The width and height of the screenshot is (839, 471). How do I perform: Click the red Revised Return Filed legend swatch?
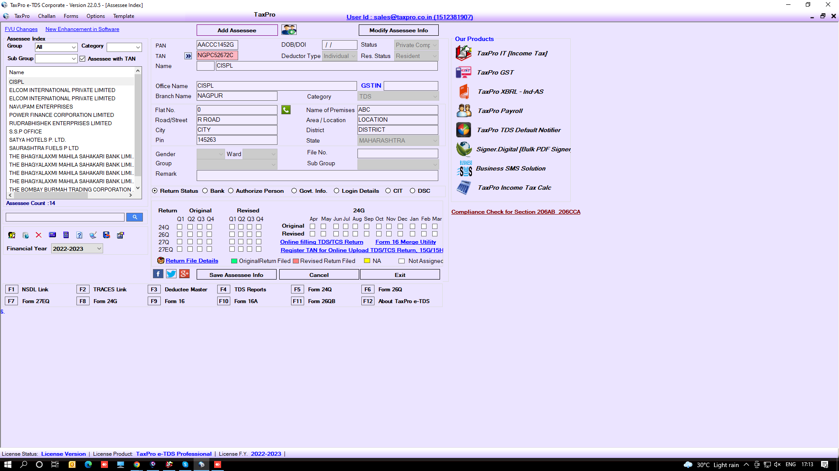tap(296, 261)
